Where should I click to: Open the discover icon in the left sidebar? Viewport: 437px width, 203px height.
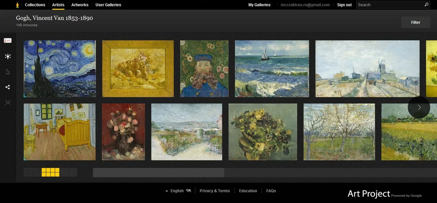tap(8, 56)
